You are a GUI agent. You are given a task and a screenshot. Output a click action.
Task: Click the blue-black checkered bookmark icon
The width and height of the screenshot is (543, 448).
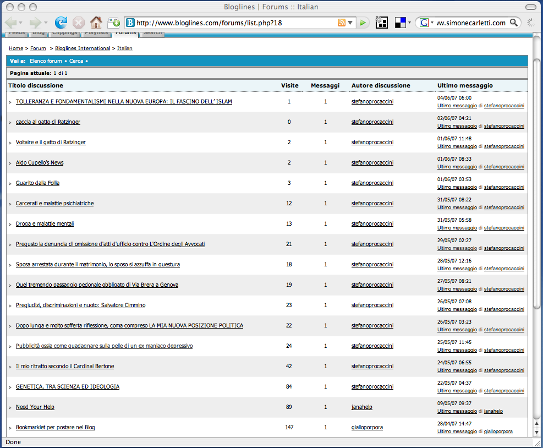[x=401, y=23]
